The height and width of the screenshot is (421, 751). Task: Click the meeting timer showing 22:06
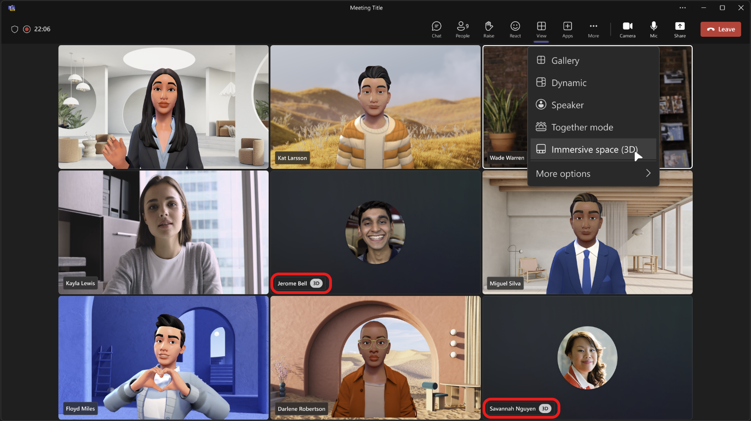click(42, 29)
